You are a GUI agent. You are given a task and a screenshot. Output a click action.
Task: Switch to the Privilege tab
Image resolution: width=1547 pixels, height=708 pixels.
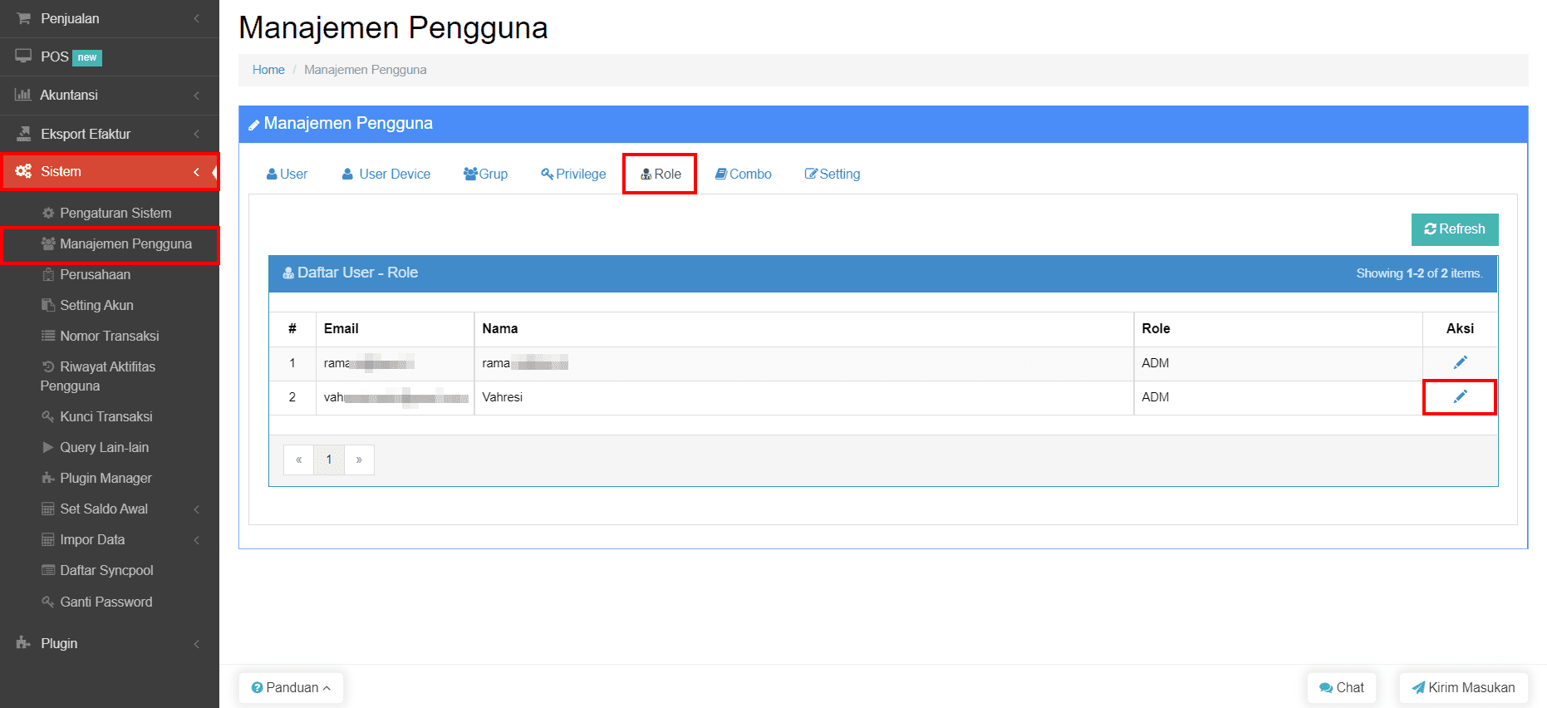coord(573,174)
